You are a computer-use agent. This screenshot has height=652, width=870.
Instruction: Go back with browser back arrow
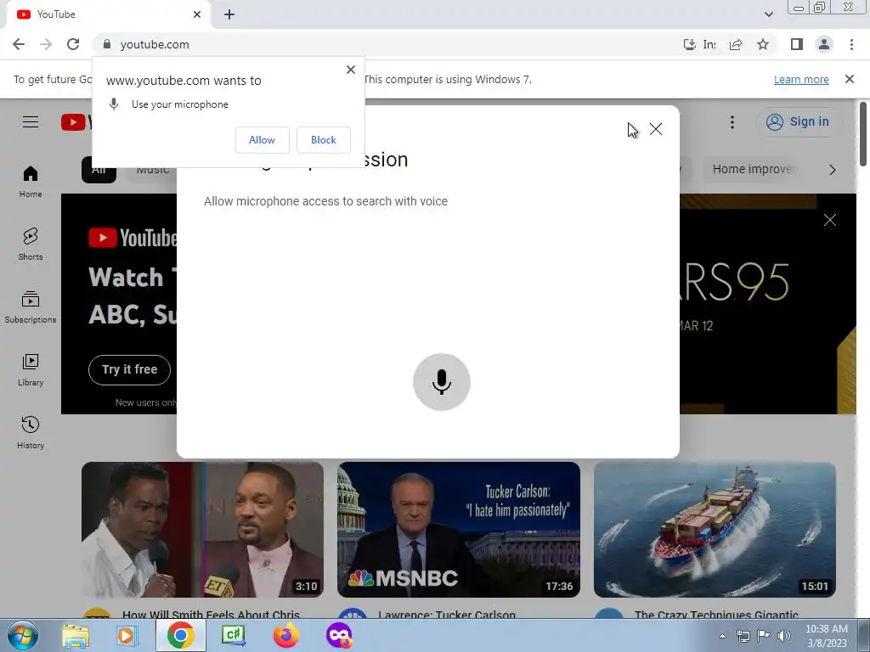19,44
